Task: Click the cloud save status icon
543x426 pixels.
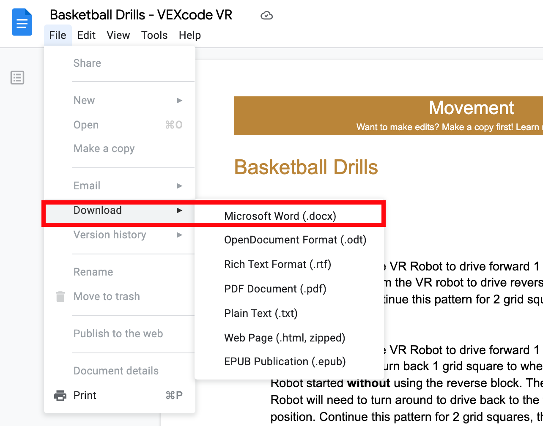Action: click(x=266, y=15)
